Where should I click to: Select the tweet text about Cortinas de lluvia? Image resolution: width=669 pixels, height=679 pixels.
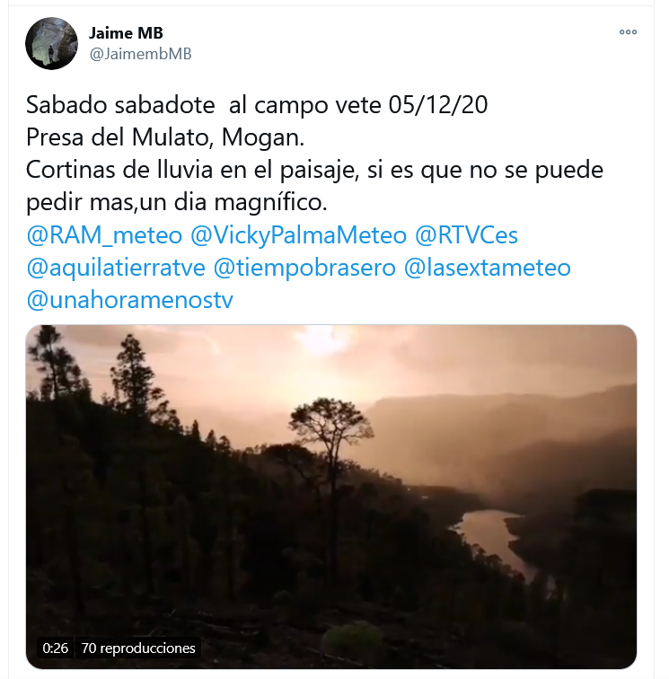click(x=314, y=186)
